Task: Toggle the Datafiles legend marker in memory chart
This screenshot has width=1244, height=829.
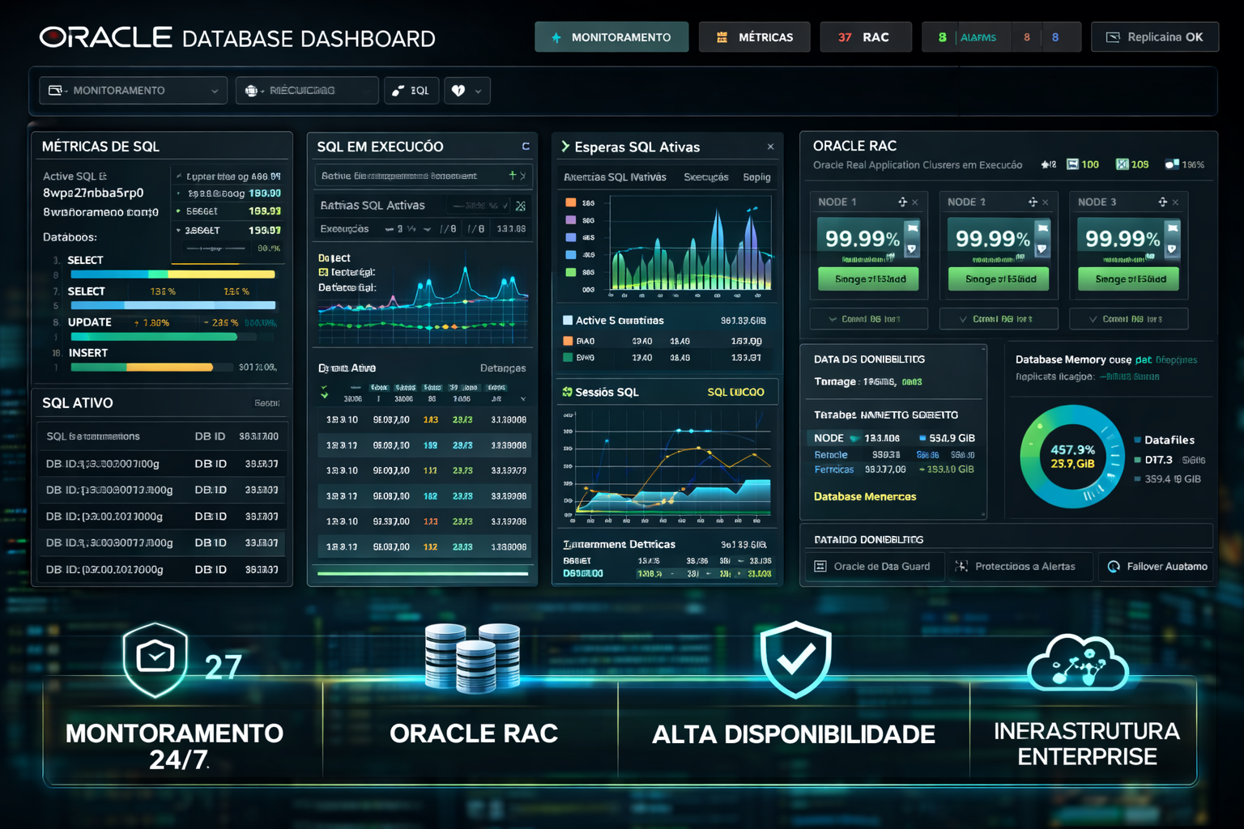Action: click(1138, 440)
